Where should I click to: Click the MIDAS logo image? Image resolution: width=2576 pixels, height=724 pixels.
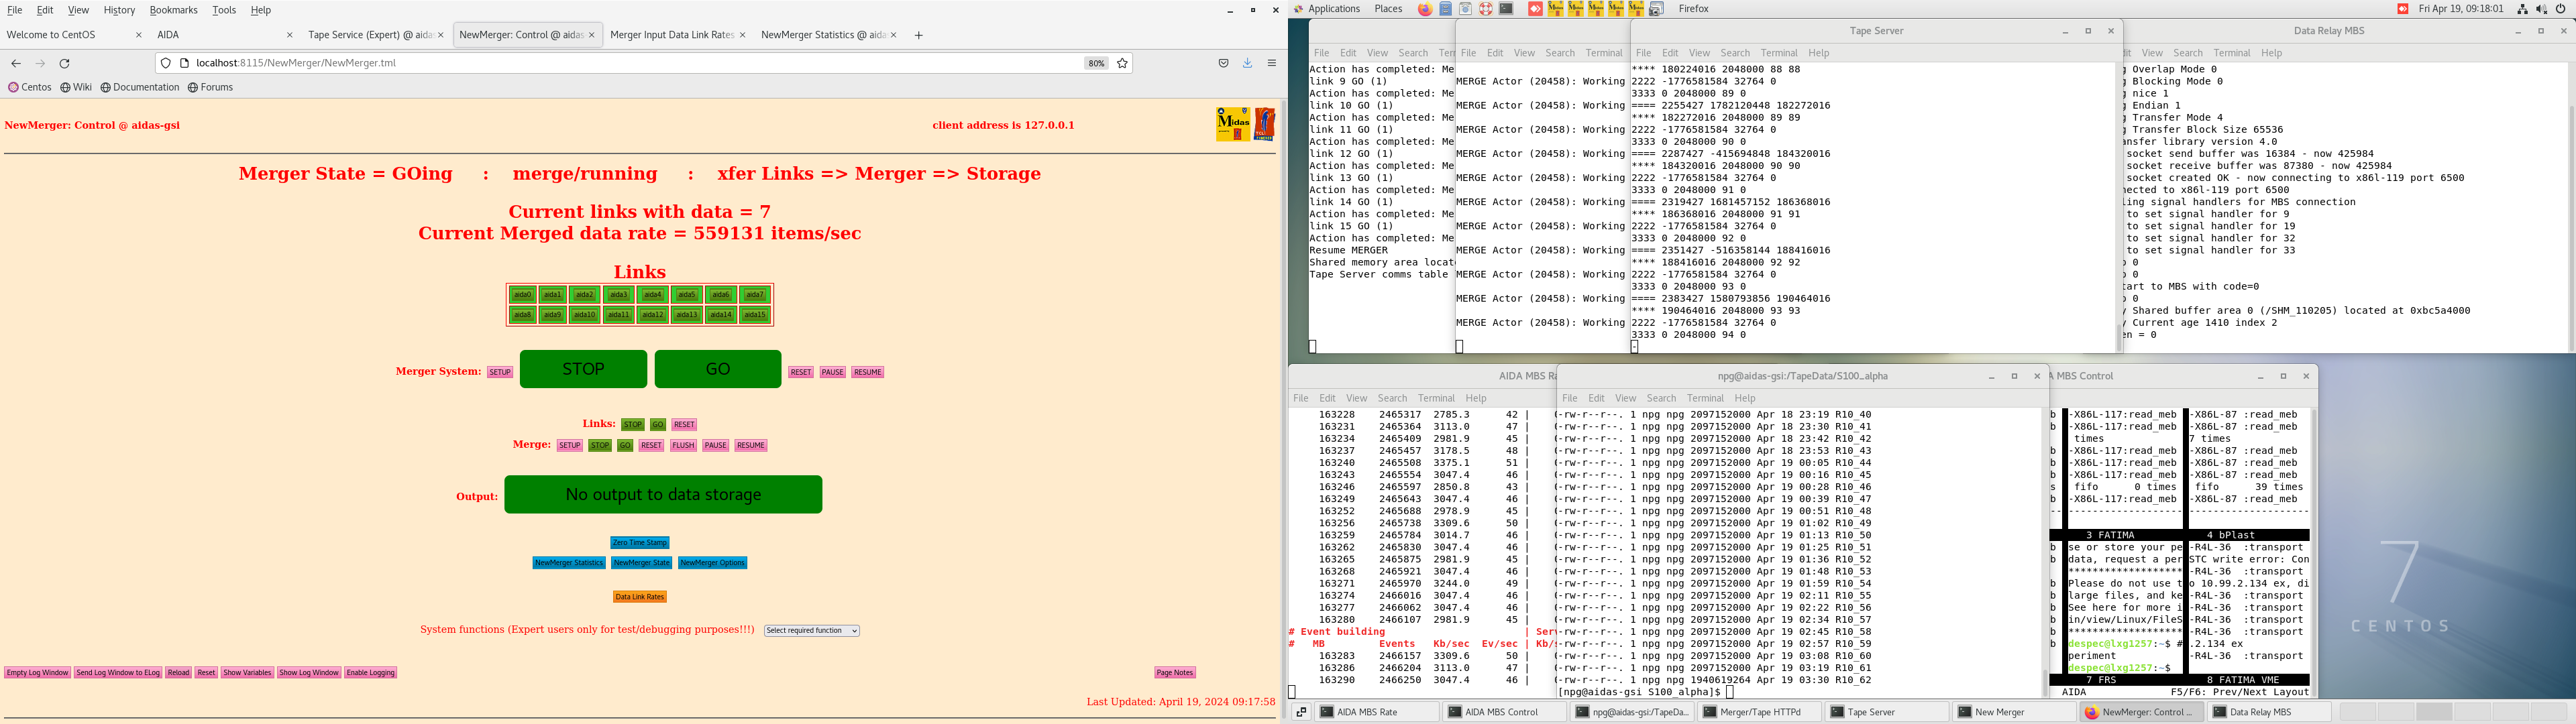(x=1233, y=124)
